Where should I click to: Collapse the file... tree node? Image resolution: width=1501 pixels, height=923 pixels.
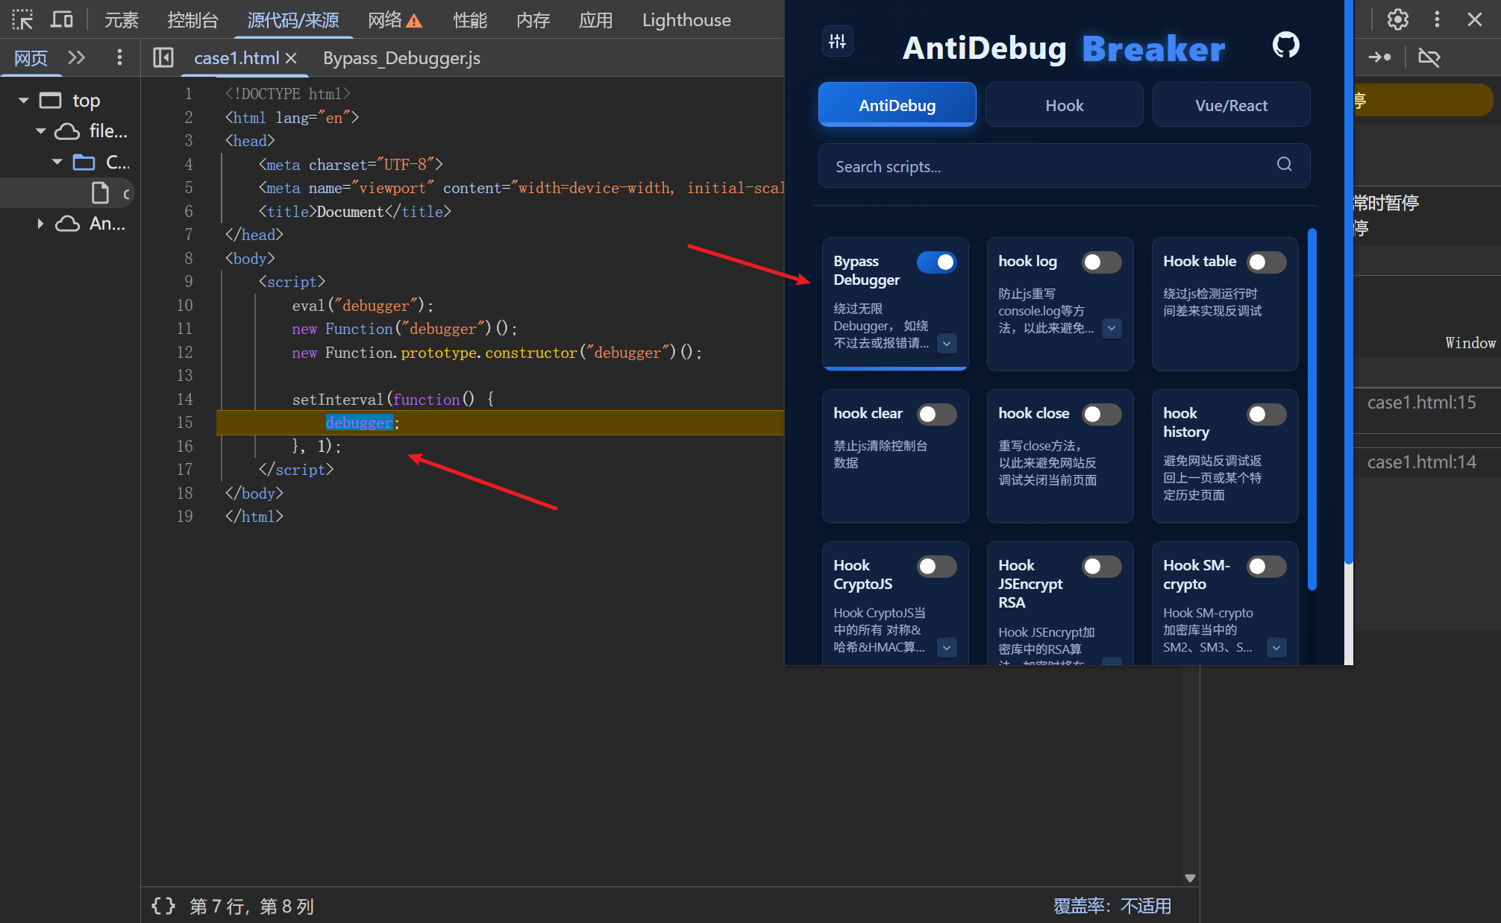tap(41, 131)
